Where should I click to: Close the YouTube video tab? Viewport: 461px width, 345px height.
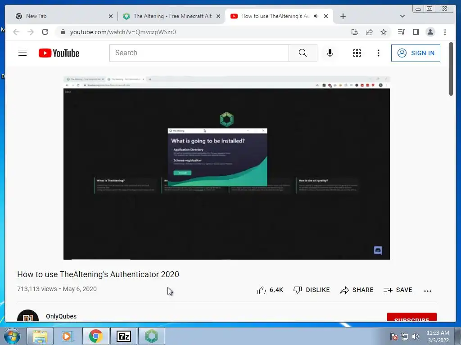click(x=326, y=17)
